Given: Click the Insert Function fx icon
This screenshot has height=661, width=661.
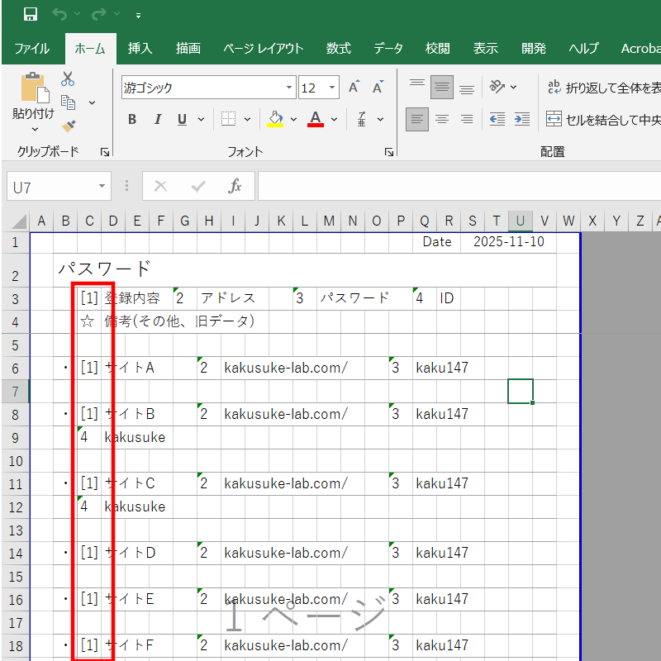Looking at the screenshot, I should [x=235, y=186].
